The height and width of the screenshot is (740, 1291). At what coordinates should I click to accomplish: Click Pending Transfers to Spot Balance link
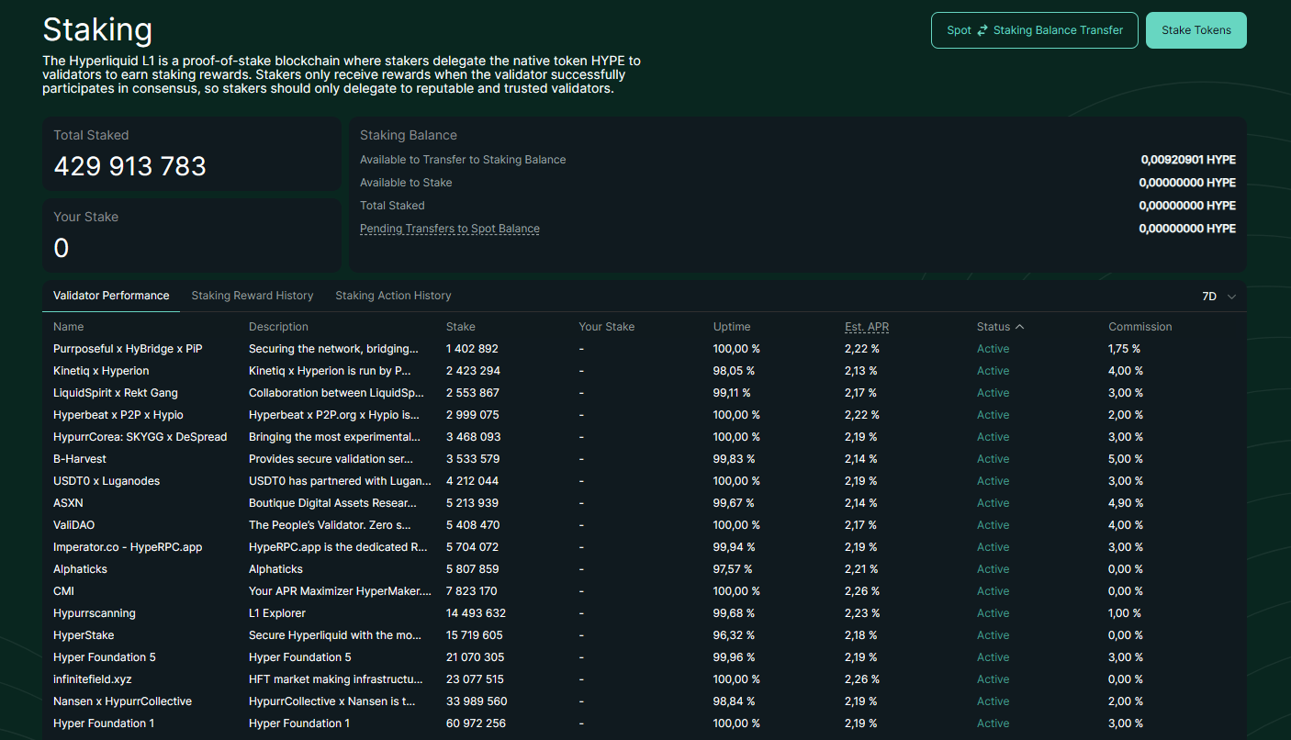tap(450, 229)
